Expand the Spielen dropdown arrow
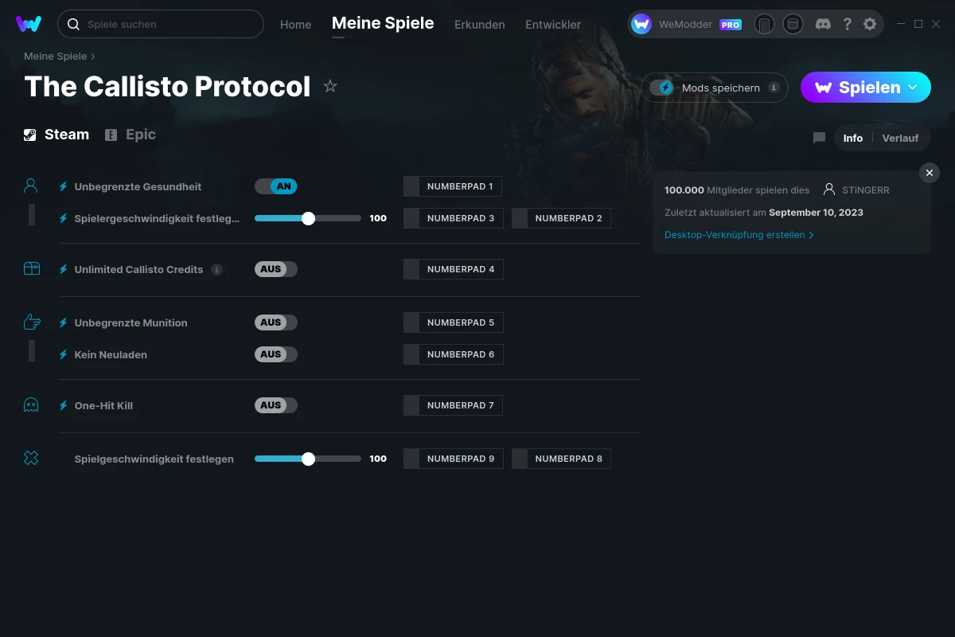 coord(913,88)
